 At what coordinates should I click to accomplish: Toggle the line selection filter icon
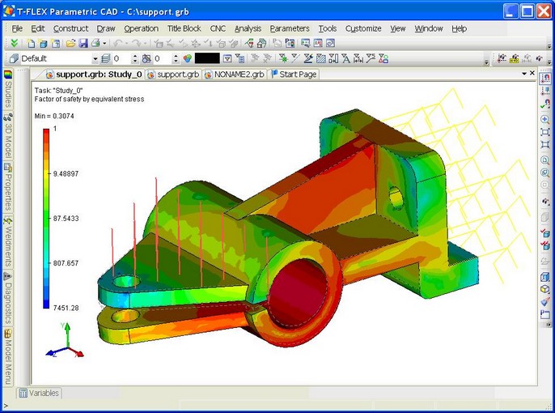click(294, 58)
